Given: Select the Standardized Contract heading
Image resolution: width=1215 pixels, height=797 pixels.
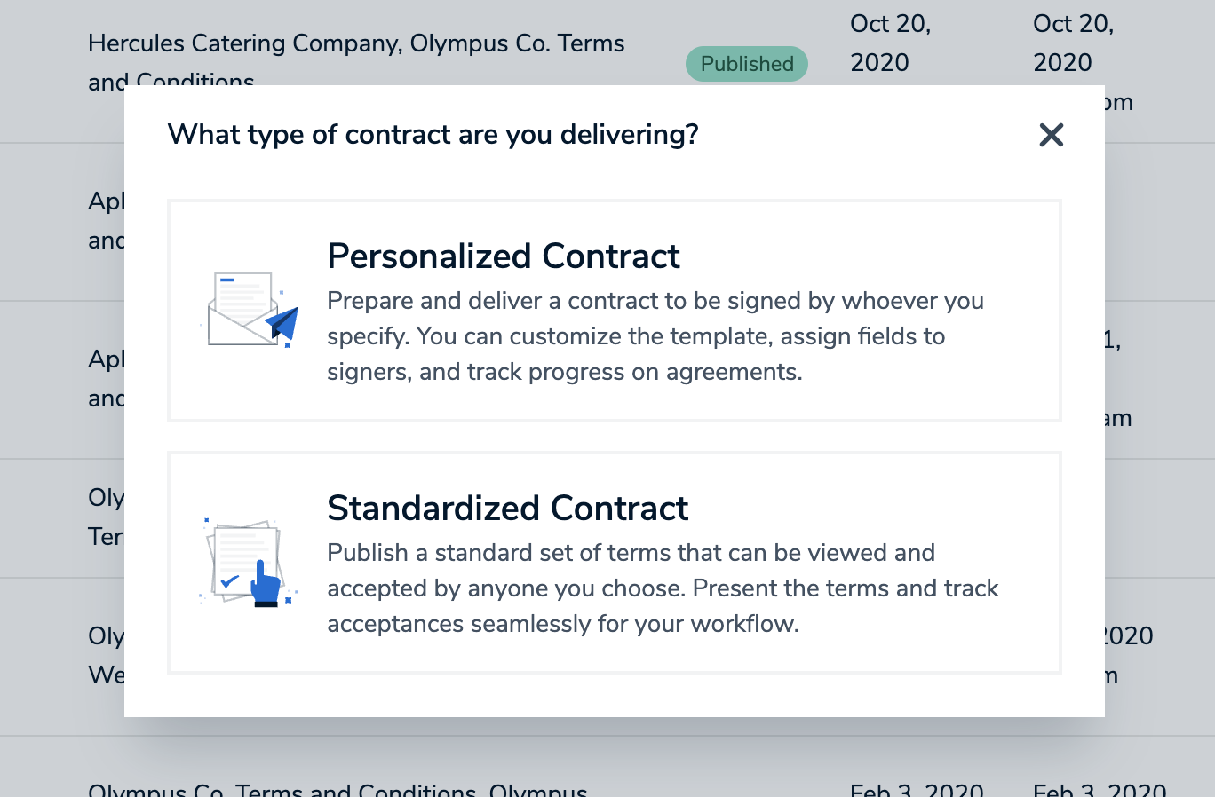Looking at the screenshot, I should point(507,508).
